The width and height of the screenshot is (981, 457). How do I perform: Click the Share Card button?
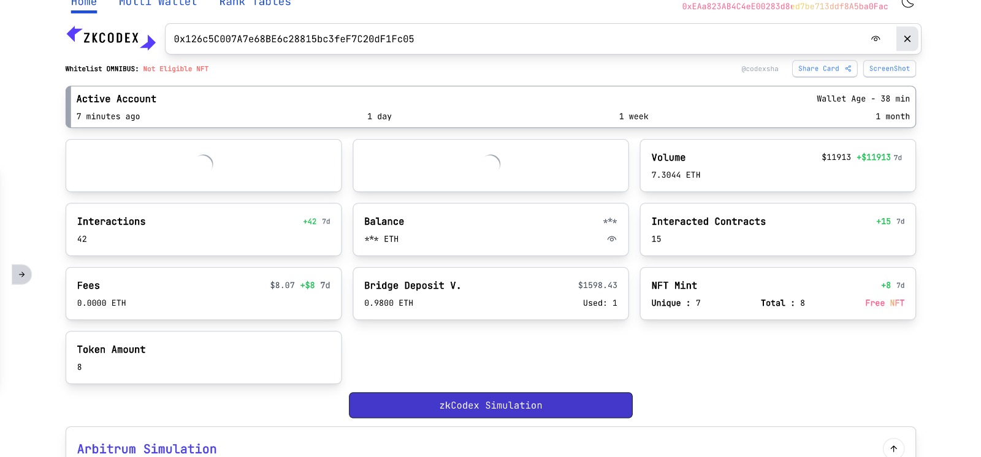[x=825, y=69]
